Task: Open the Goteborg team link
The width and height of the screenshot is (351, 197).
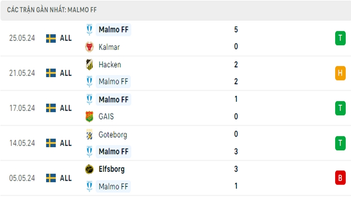Action: [x=113, y=135]
